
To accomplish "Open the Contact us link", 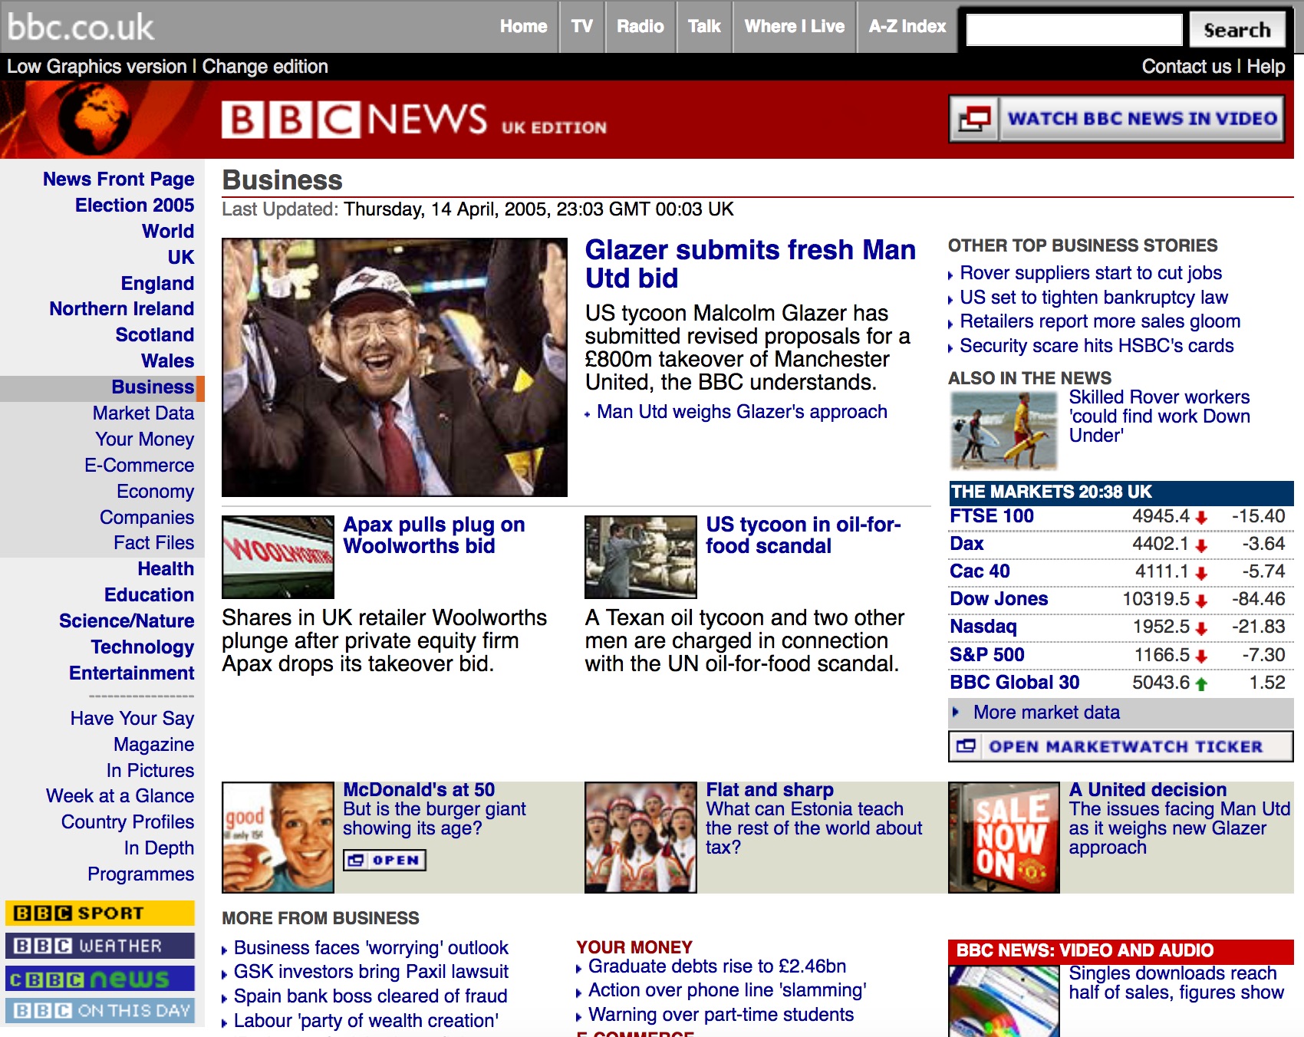I will 1186,67.
